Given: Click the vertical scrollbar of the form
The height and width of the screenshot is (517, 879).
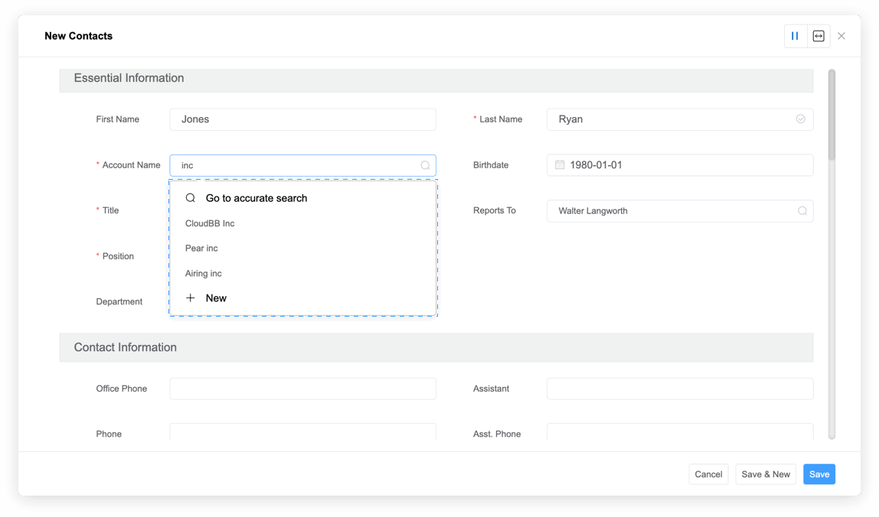Looking at the screenshot, I should (832, 115).
